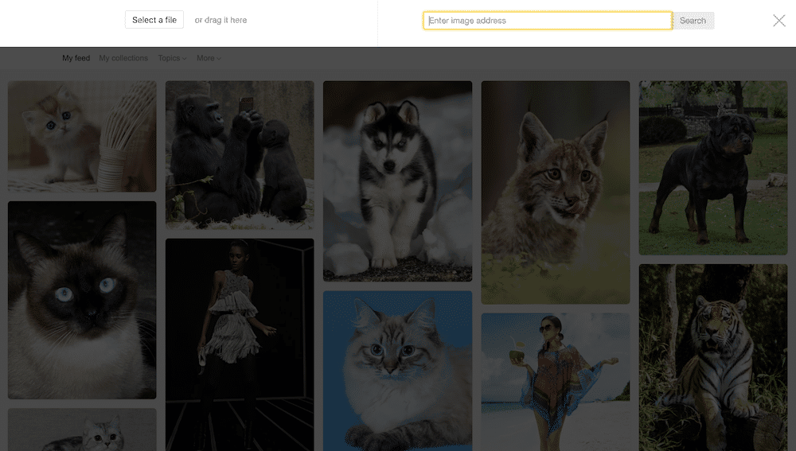Image resolution: width=796 pixels, height=451 pixels.
Task: Close the image search panel
Action: point(778,21)
